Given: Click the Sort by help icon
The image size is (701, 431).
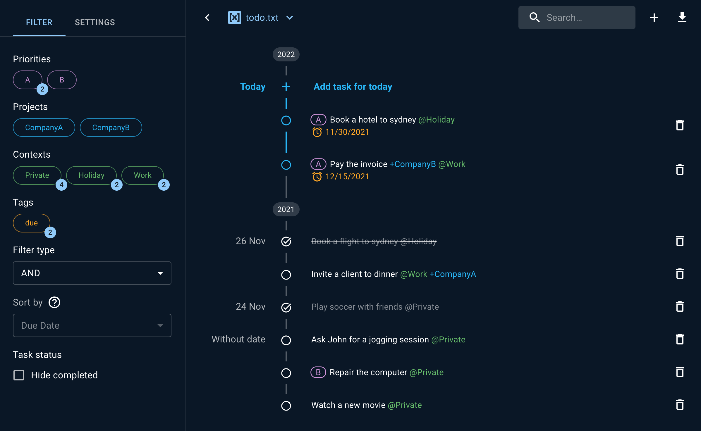Looking at the screenshot, I should [54, 302].
